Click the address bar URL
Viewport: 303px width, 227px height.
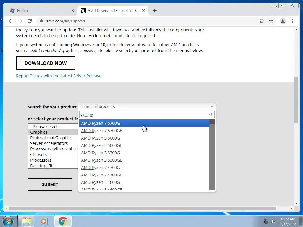66,21
